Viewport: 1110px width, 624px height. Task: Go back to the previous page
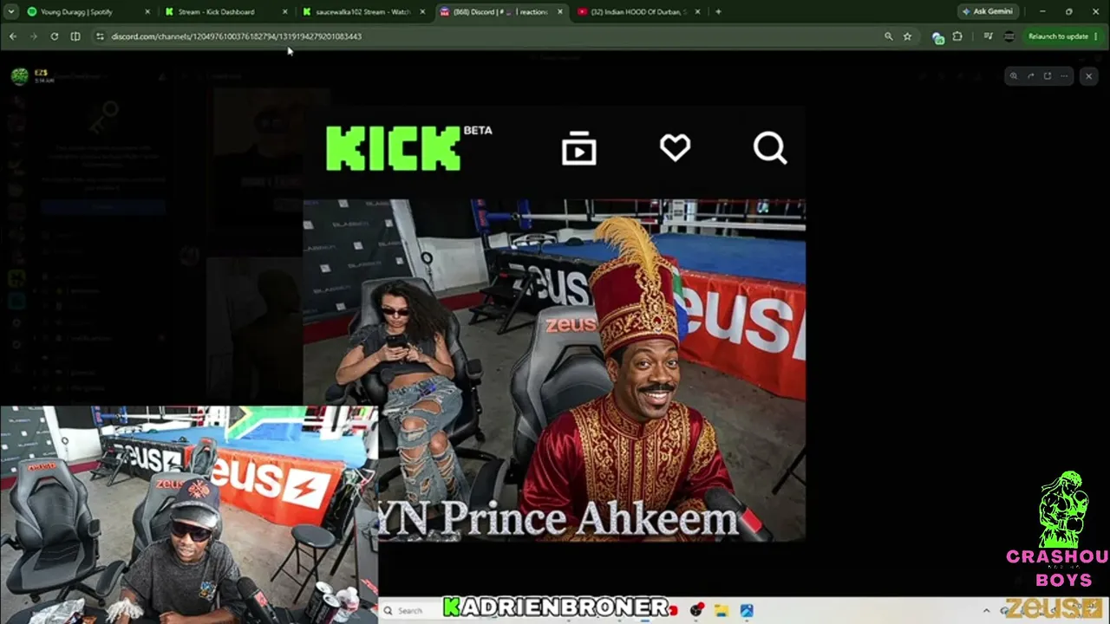(13, 36)
